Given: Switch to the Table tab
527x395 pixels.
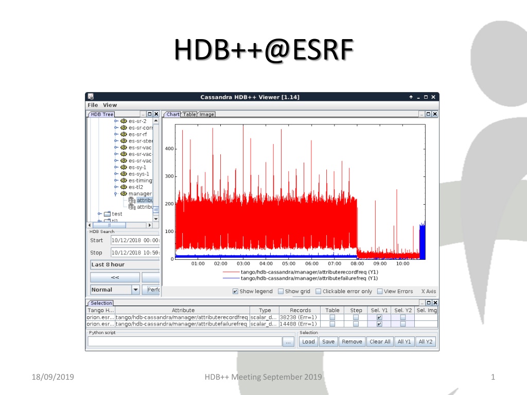Looking at the screenshot, I should (x=189, y=114).
